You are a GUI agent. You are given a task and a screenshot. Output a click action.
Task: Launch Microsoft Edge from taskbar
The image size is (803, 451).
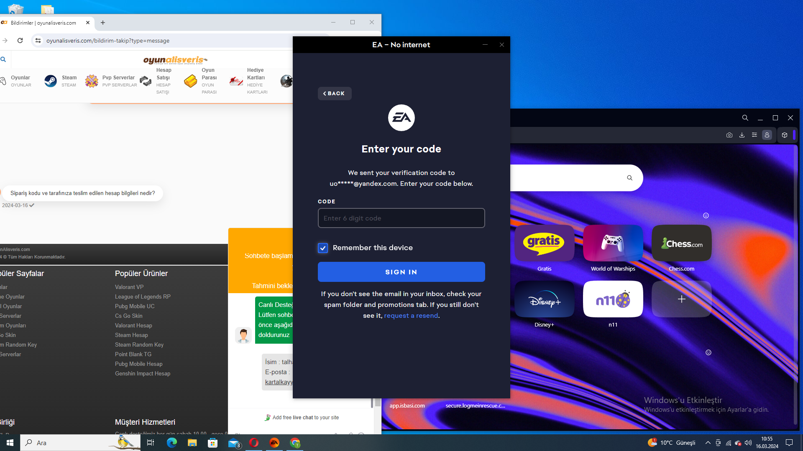pyautogui.click(x=171, y=443)
